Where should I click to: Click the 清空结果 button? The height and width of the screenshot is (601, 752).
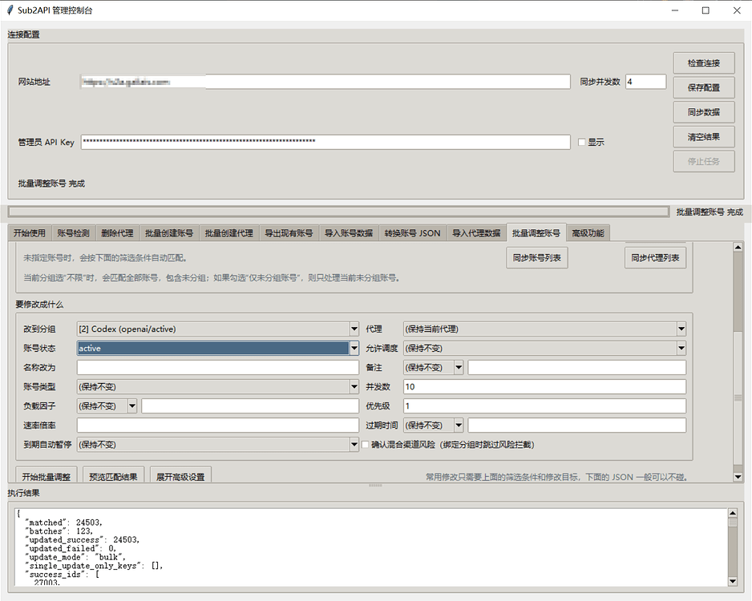point(704,137)
